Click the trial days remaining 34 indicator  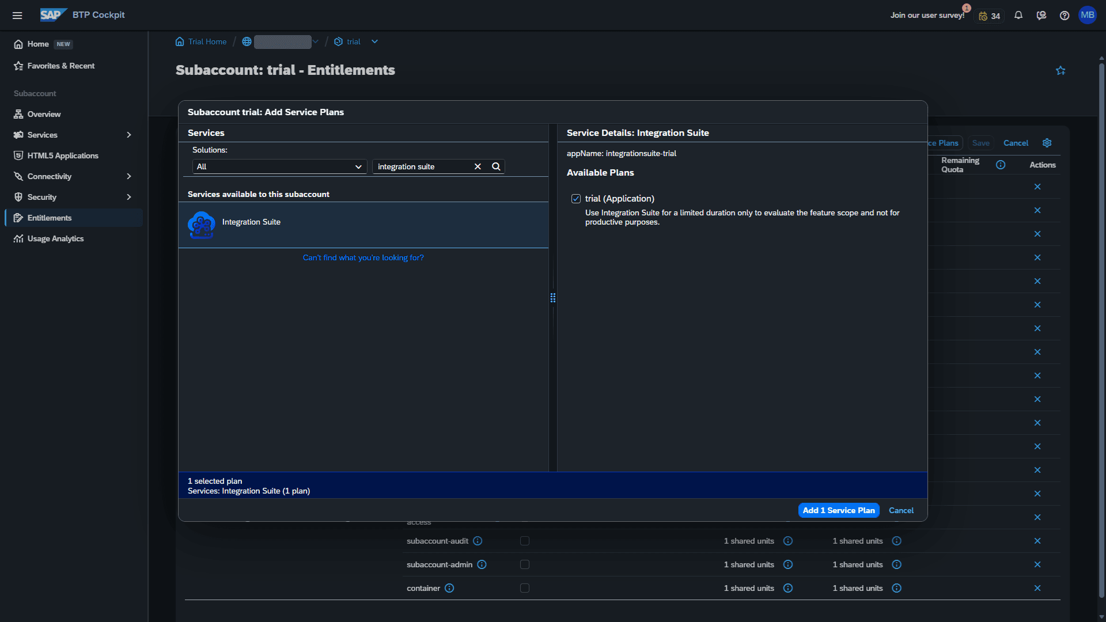click(x=989, y=16)
